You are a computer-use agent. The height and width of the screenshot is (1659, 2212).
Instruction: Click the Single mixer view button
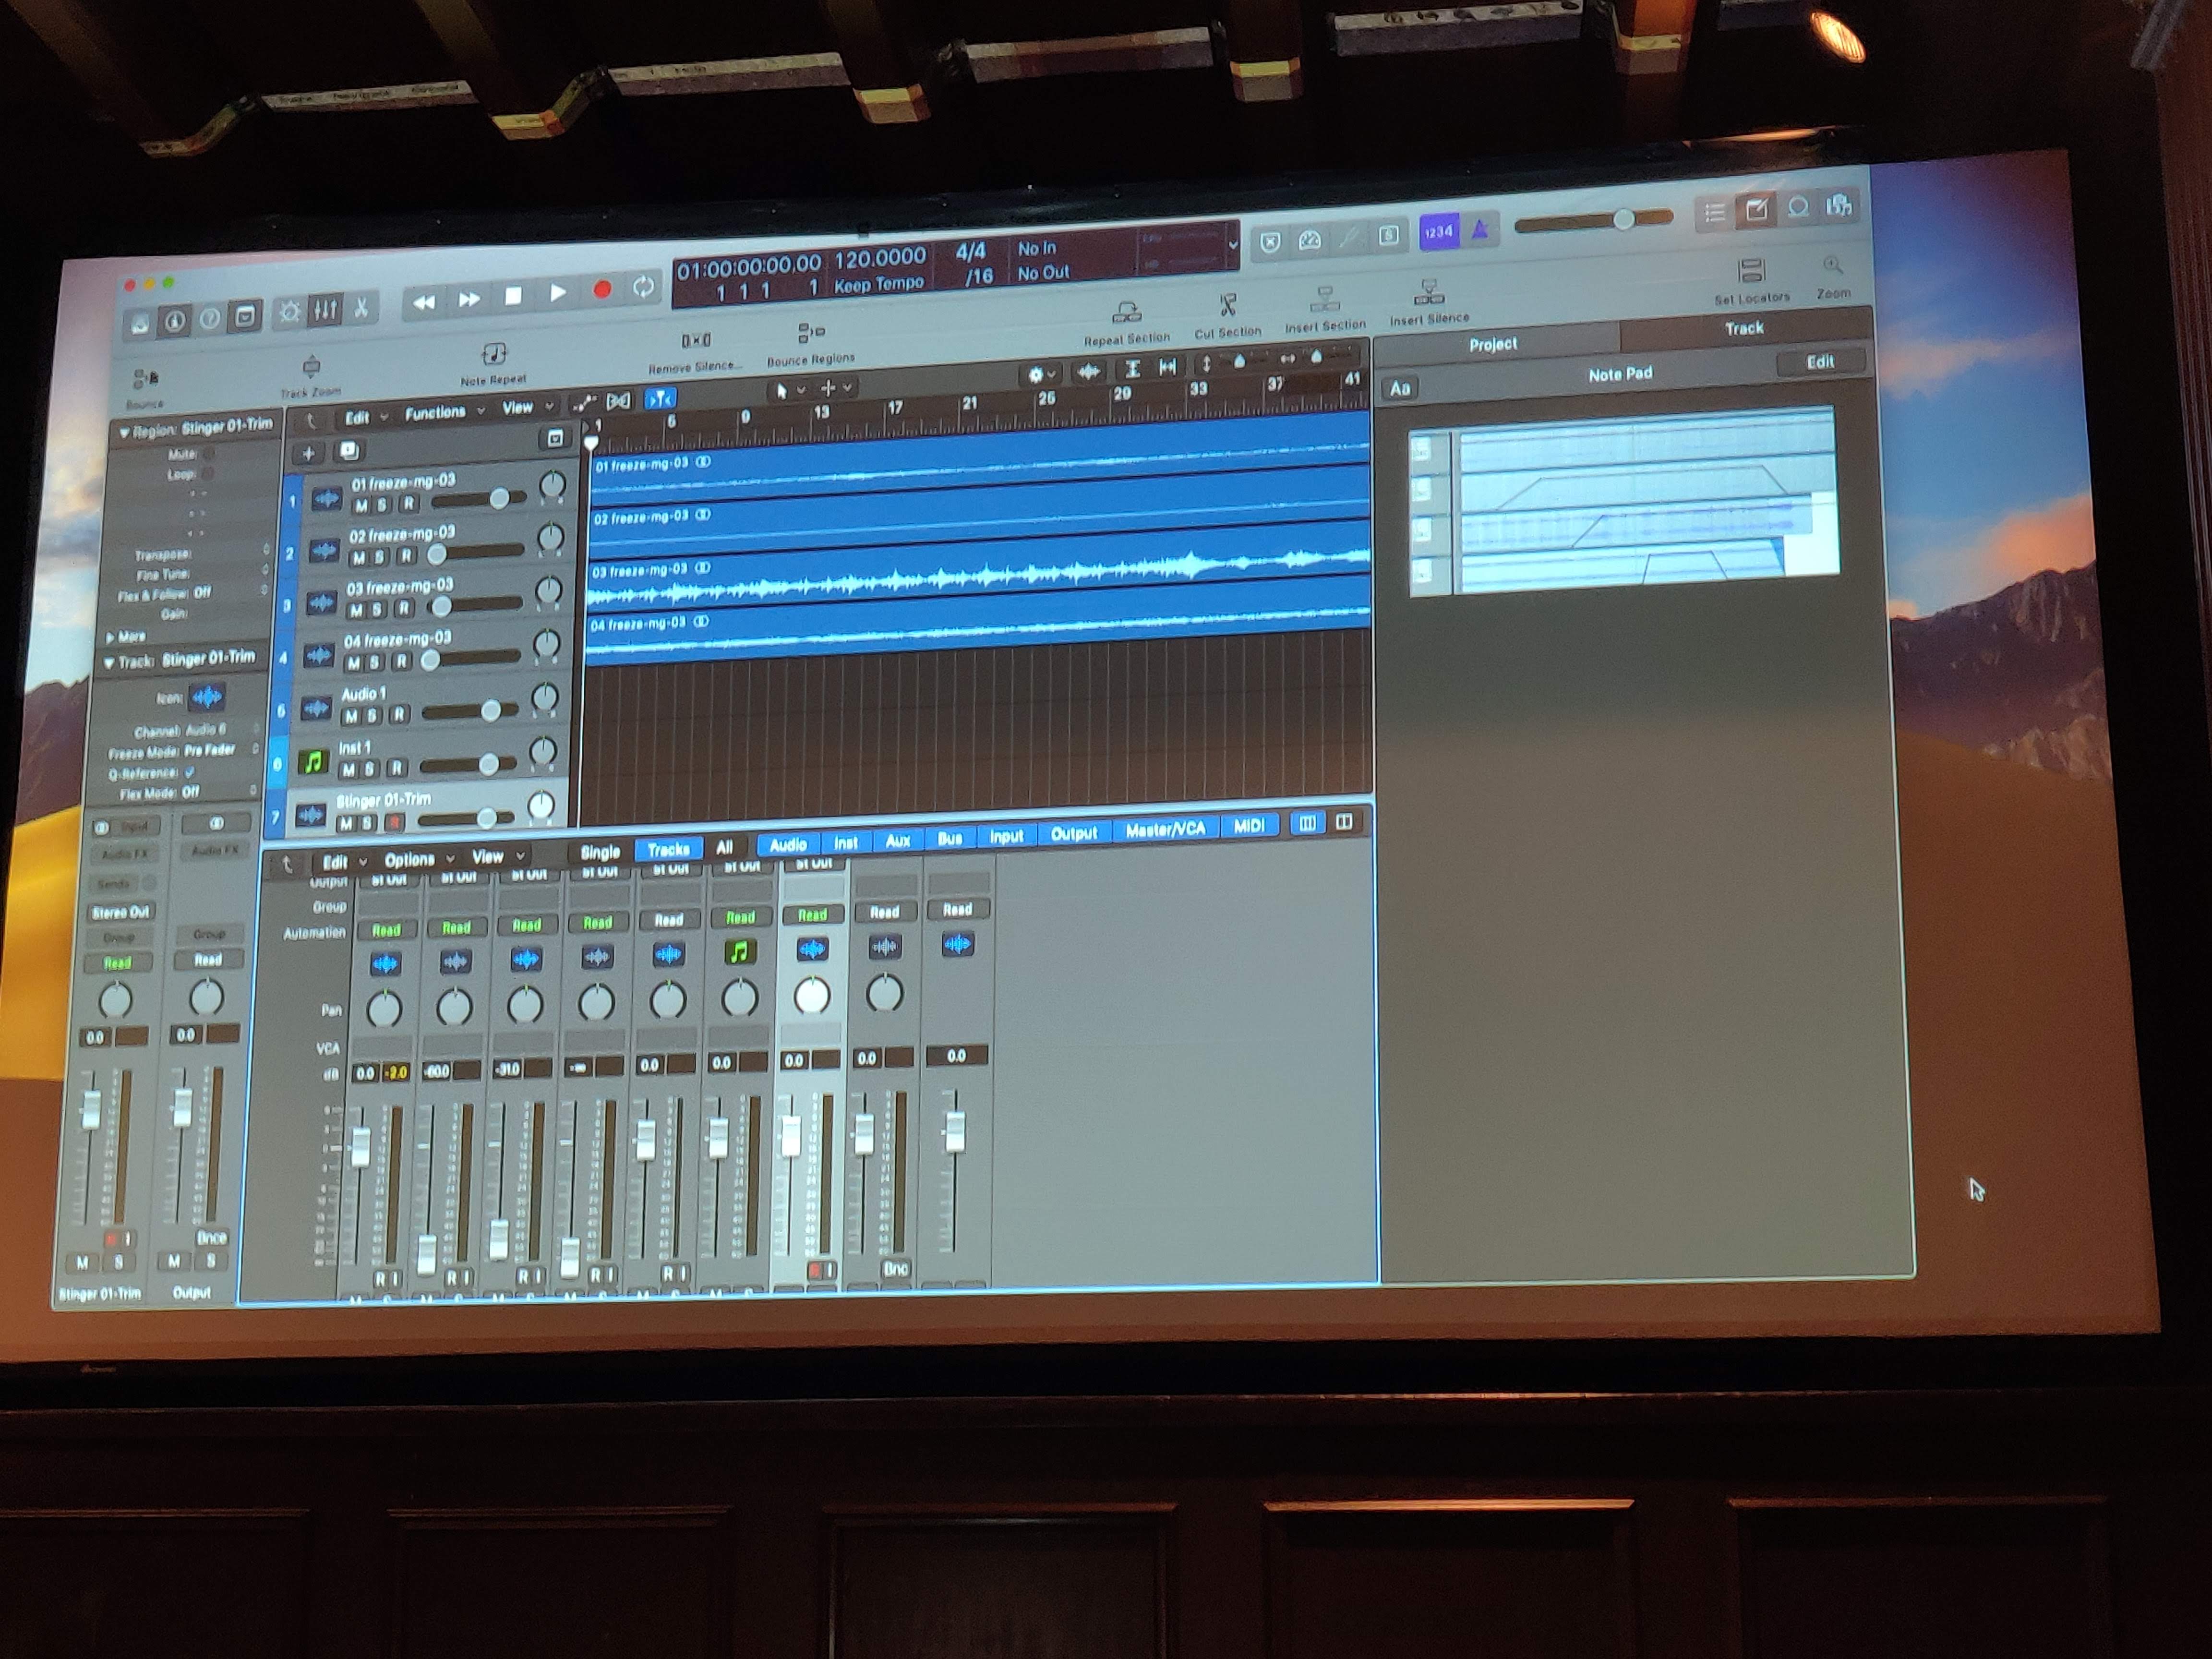(x=600, y=852)
